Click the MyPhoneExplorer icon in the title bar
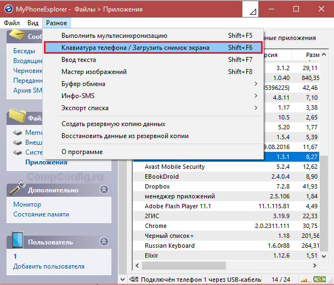This screenshot has height=285, width=334. pyautogui.click(x=9, y=9)
